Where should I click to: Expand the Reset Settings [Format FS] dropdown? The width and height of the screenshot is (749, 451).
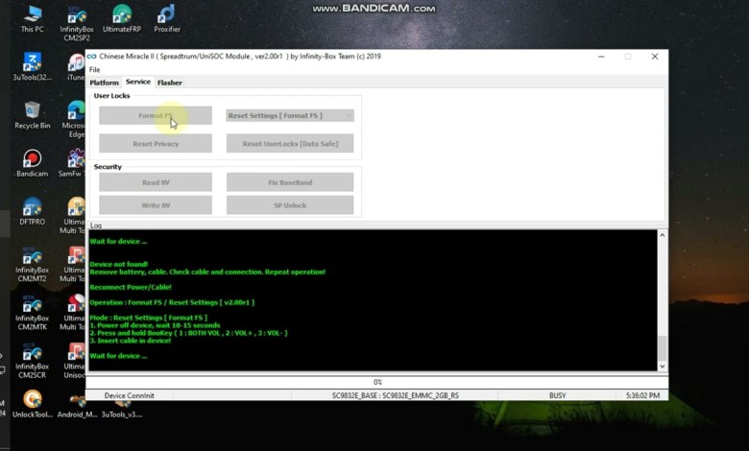(348, 116)
